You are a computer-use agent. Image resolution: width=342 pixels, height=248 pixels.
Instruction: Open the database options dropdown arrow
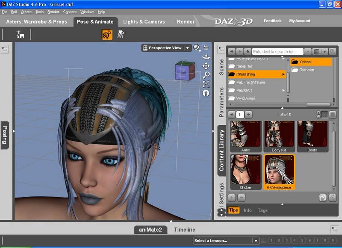324,52
